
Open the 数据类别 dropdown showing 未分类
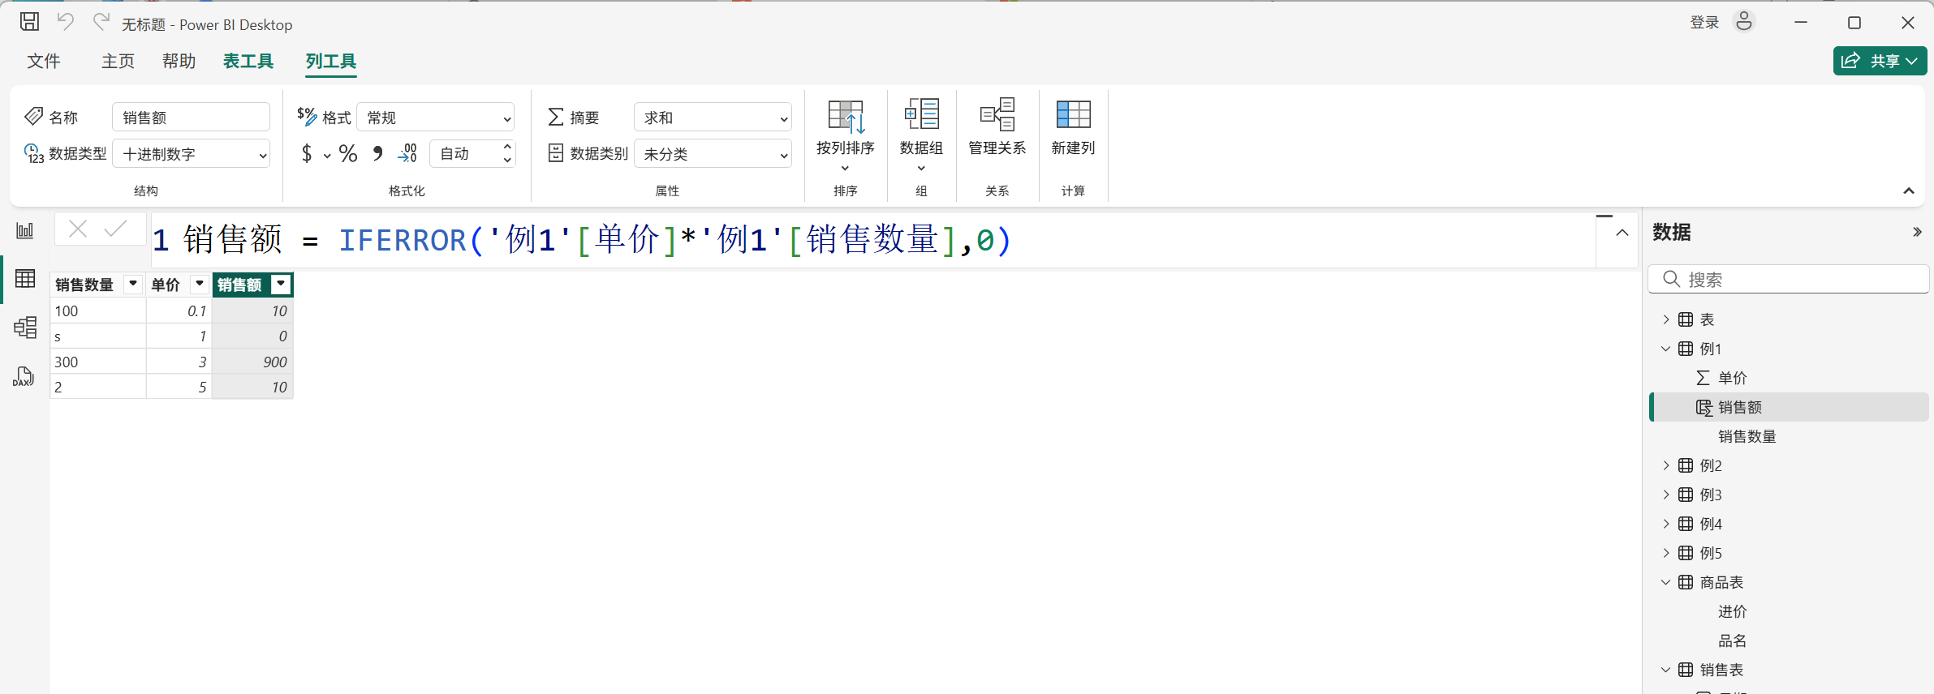click(713, 153)
